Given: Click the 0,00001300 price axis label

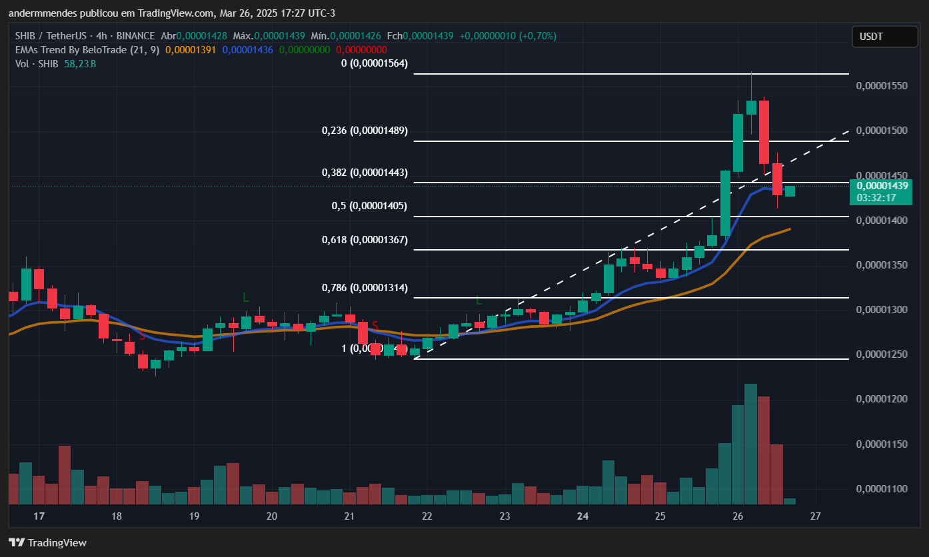Looking at the screenshot, I should (x=882, y=310).
